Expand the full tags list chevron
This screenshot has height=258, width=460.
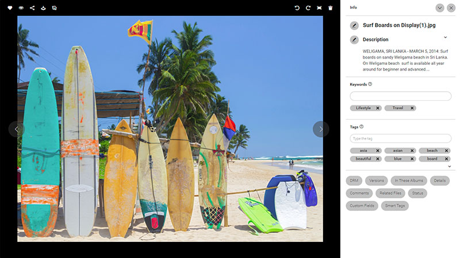coord(450,166)
